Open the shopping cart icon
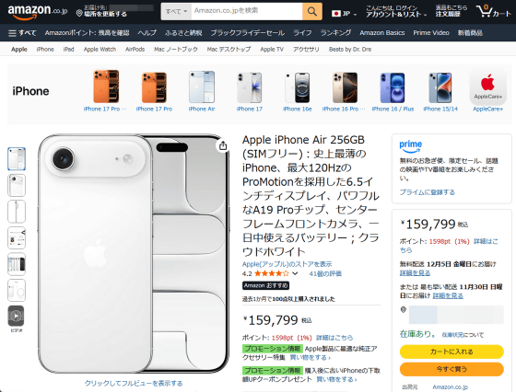Viewport: 516px width, 392px height. click(494, 11)
